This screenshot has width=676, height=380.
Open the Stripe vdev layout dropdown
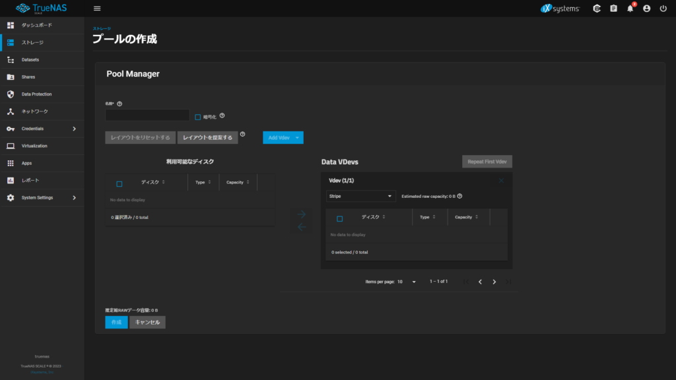(360, 196)
